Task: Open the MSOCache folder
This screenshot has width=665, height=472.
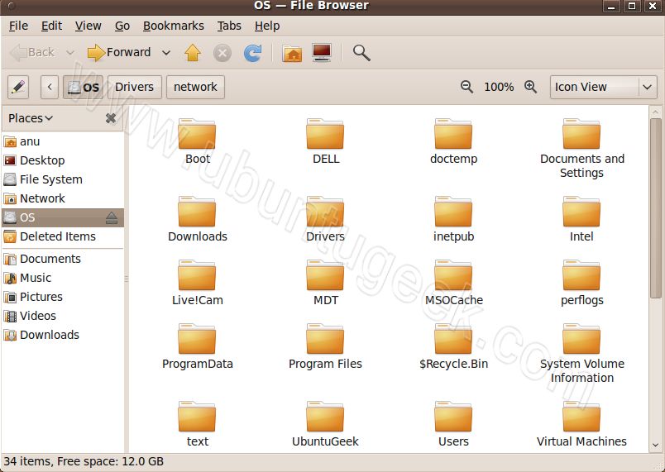Action: click(x=454, y=283)
